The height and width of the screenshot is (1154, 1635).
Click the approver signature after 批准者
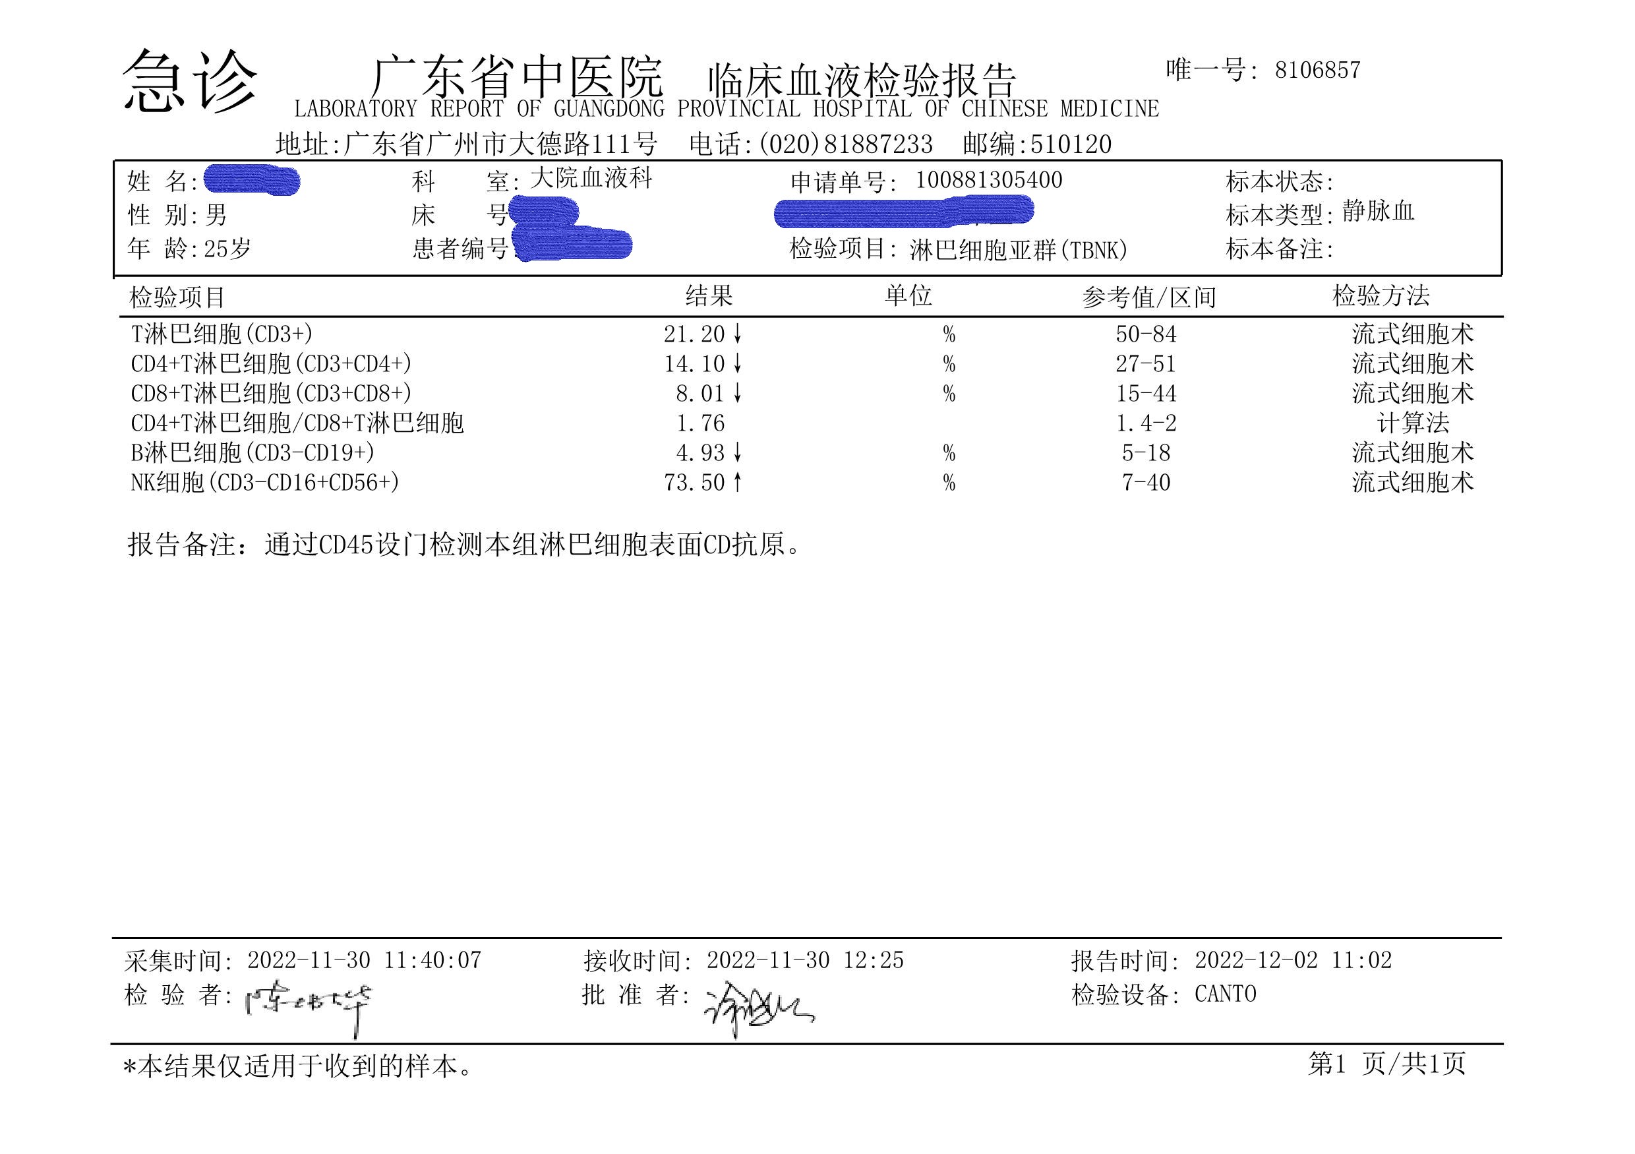coord(759,1011)
